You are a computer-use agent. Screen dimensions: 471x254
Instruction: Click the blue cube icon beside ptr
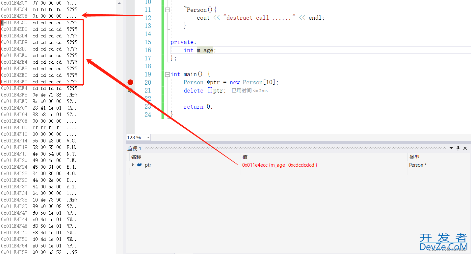tap(139, 165)
